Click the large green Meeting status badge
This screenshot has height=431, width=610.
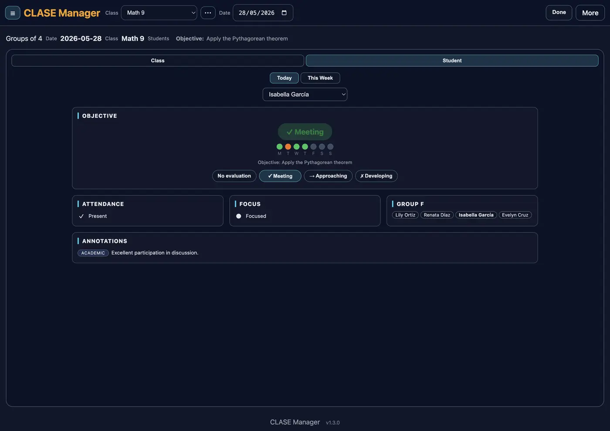pos(305,132)
